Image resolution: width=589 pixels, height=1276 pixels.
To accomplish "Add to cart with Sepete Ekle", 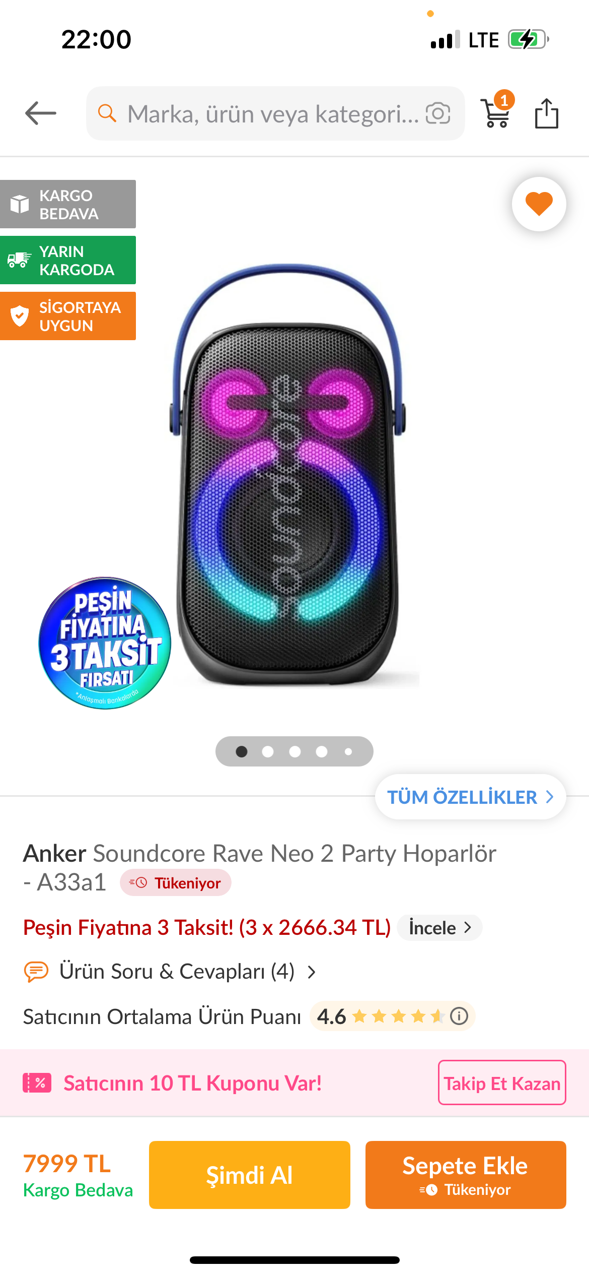I will pos(466,1175).
